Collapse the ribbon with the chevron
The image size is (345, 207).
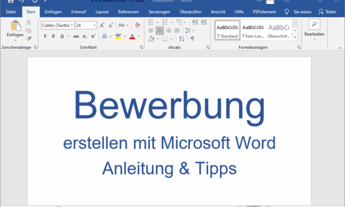(x=339, y=48)
